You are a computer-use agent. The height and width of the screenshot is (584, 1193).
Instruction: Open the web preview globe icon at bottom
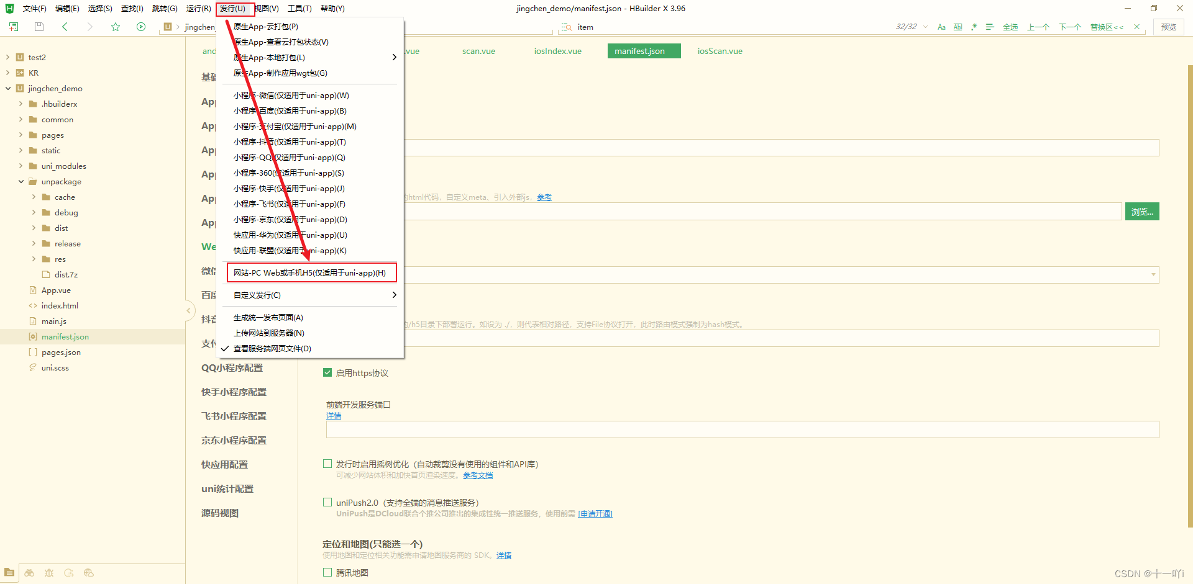click(89, 573)
